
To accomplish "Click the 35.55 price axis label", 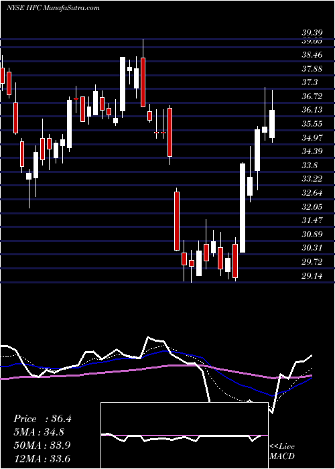I will point(312,124).
